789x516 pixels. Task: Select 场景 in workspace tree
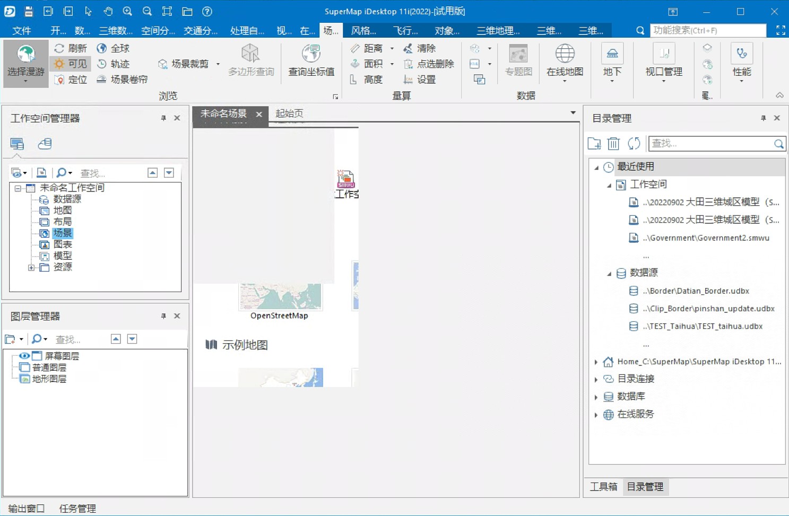[63, 233]
